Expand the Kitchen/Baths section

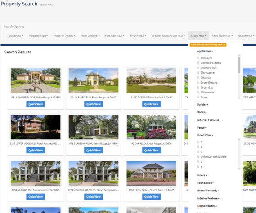[x=207, y=206]
